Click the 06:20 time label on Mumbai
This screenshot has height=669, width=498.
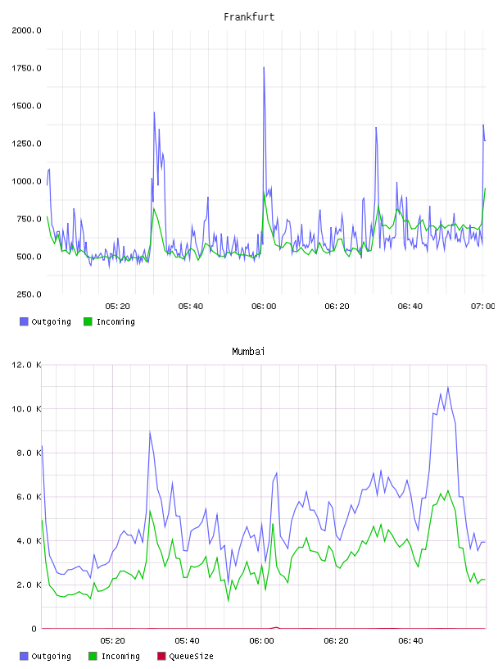point(336,641)
